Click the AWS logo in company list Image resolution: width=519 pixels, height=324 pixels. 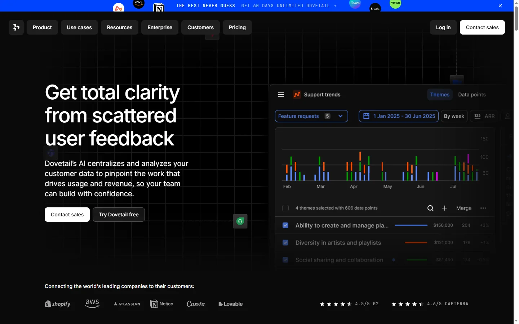[92, 303]
